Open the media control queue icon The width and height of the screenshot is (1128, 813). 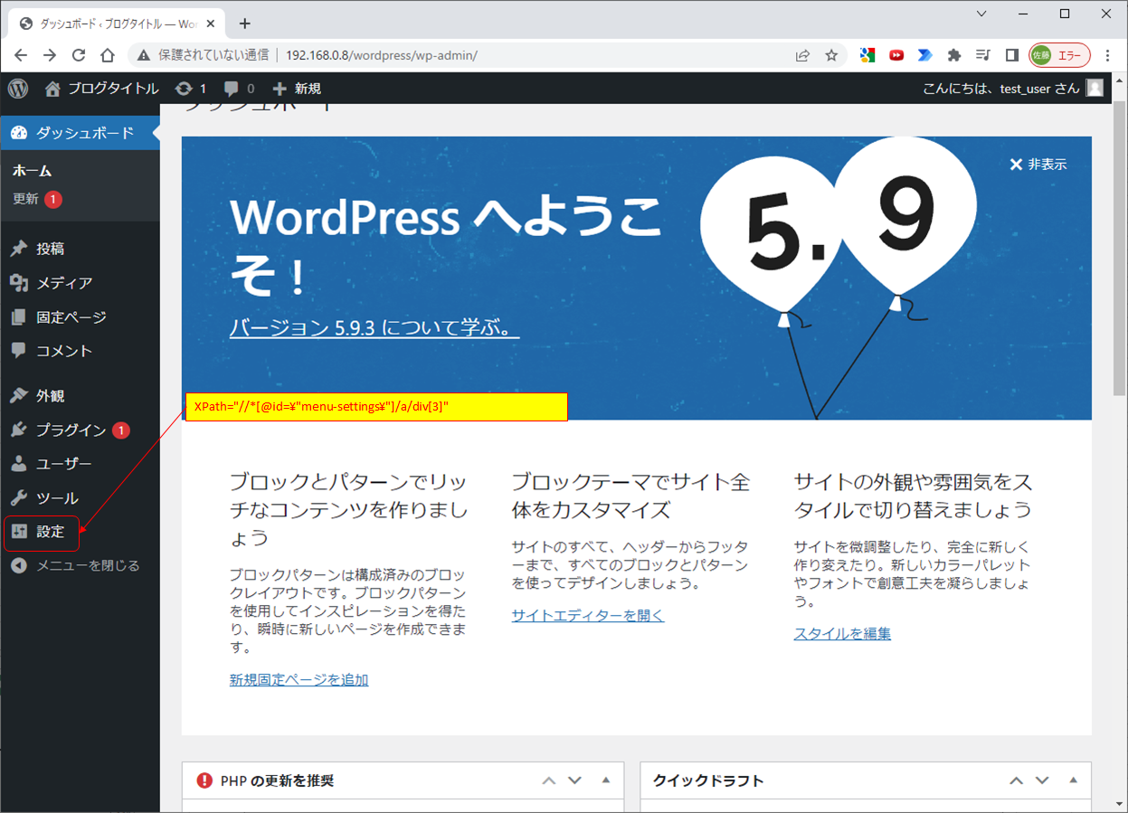coord(982,55)
